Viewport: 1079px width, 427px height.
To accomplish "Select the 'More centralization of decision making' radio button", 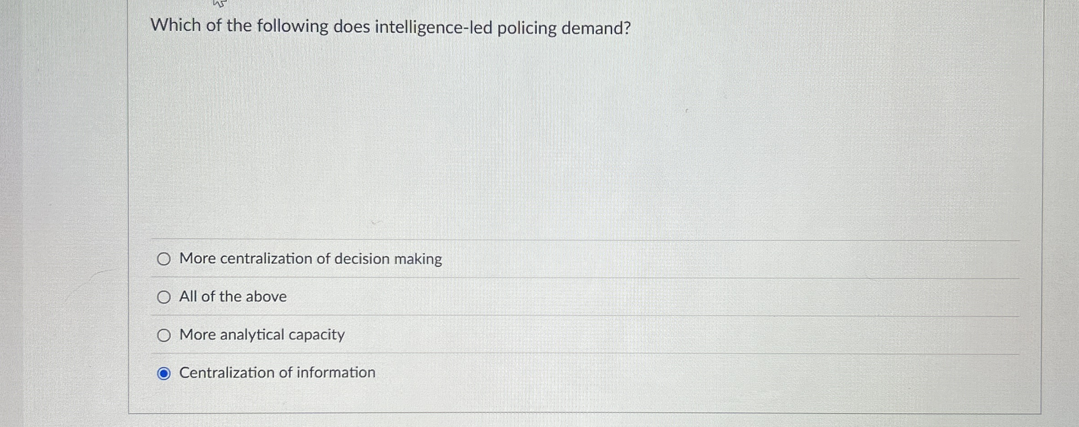I will coord(164,259).
